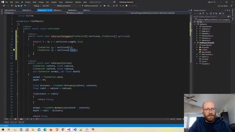The image size is (235, 132).
Task: Select Program.cs in Solution Explorer
Action: (x=206, y=64)
